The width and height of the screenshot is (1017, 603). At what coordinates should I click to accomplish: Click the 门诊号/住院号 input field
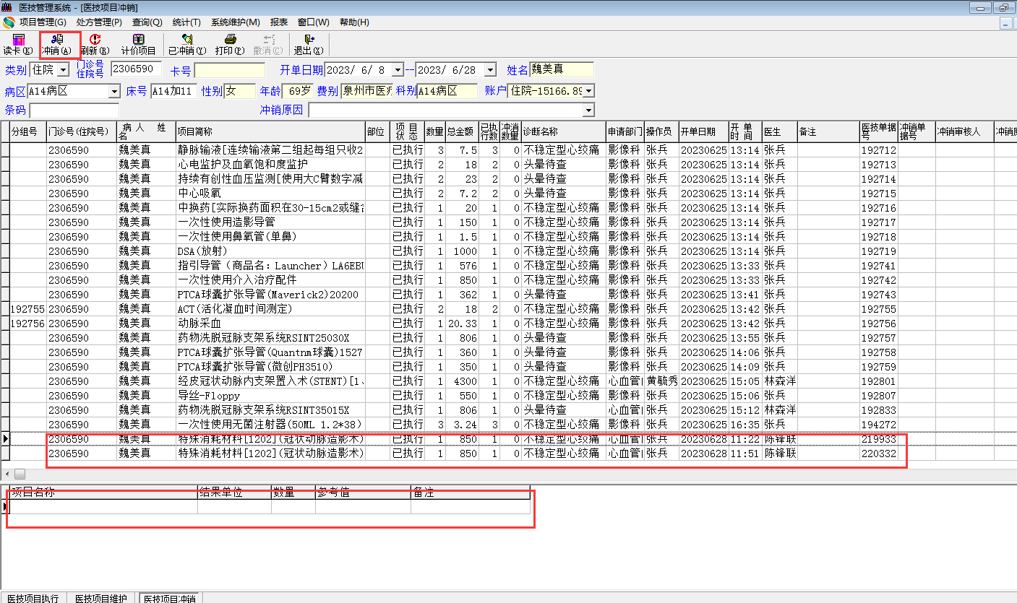click(x=136, y=70)
